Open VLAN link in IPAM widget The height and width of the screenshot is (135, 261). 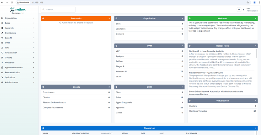point(119,76)
